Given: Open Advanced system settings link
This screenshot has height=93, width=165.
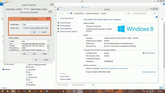Looking at the screenshot, I should click(x=68, y=32).
